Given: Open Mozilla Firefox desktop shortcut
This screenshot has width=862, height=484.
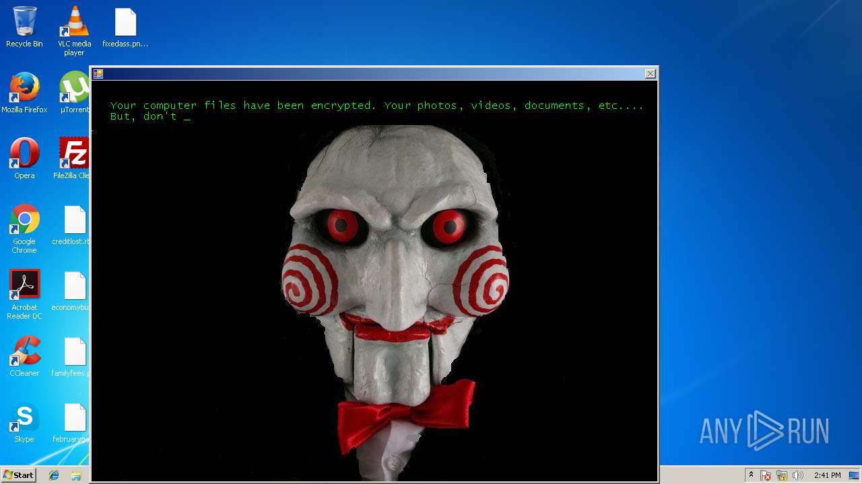Looking at the screenshot, I should 24,93.
